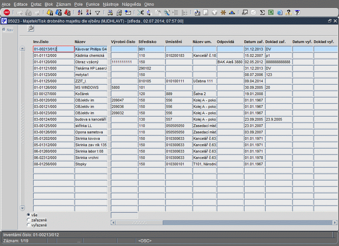Click the envelope mail icon

[x=128, y=13]
